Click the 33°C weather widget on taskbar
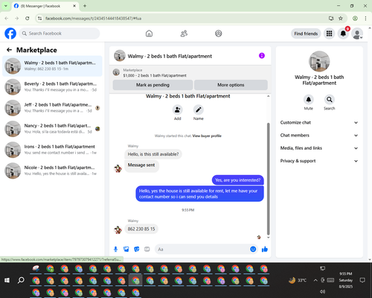Image resolution: width=372 pixels, height=298 pixels. (298, 280)
